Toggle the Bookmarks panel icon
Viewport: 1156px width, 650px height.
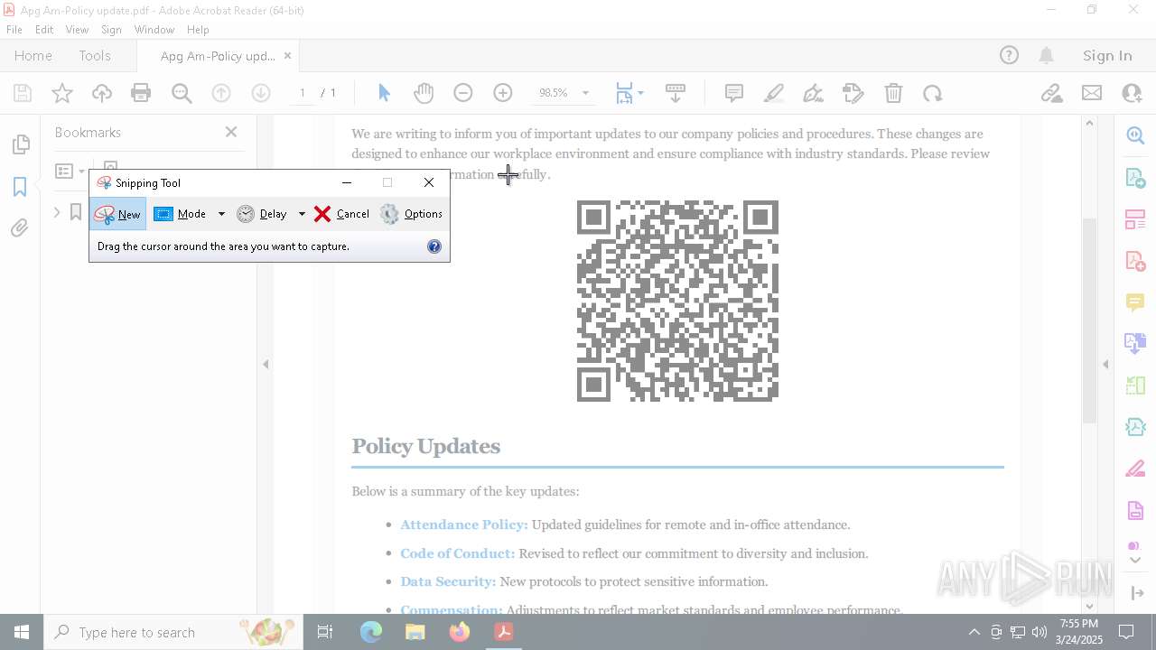(20, 187)
